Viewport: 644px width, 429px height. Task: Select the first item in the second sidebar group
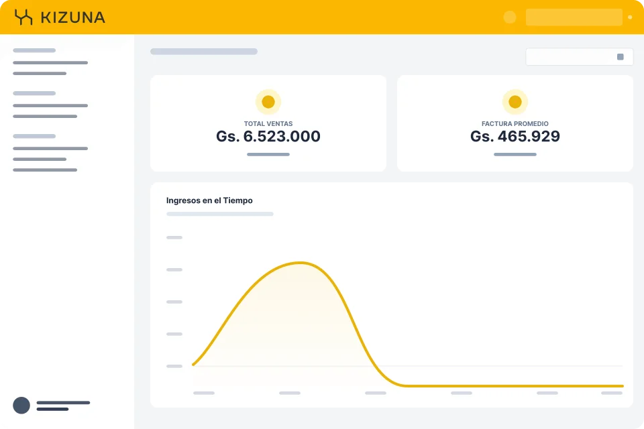click(50, 105)
